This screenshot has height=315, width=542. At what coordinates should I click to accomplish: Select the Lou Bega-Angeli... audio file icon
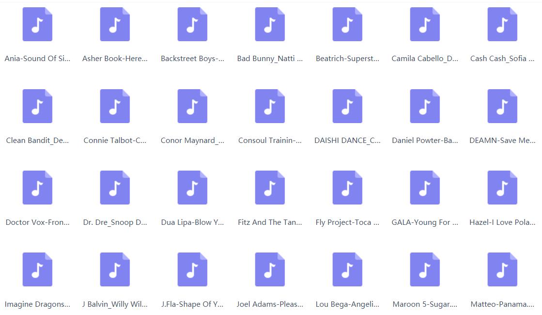point(347,270)
